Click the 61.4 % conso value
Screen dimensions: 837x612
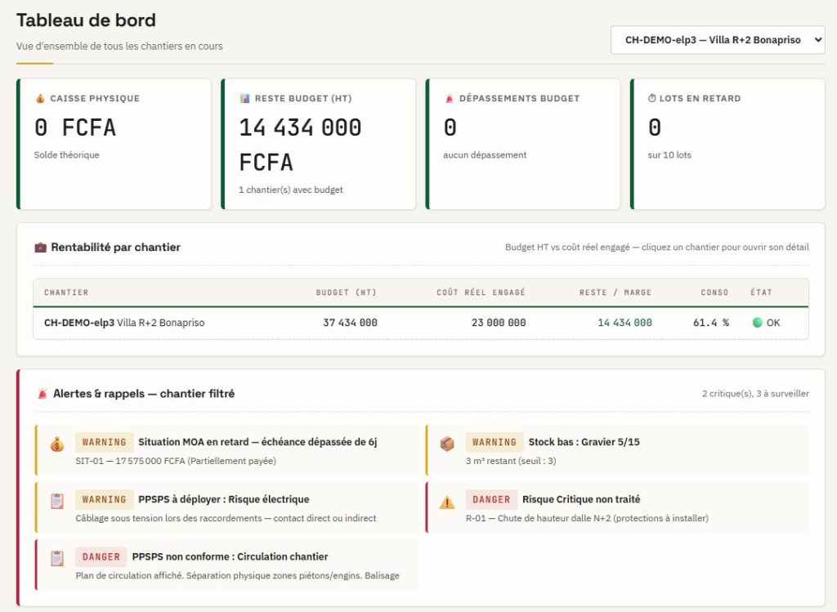click(711, 322)
